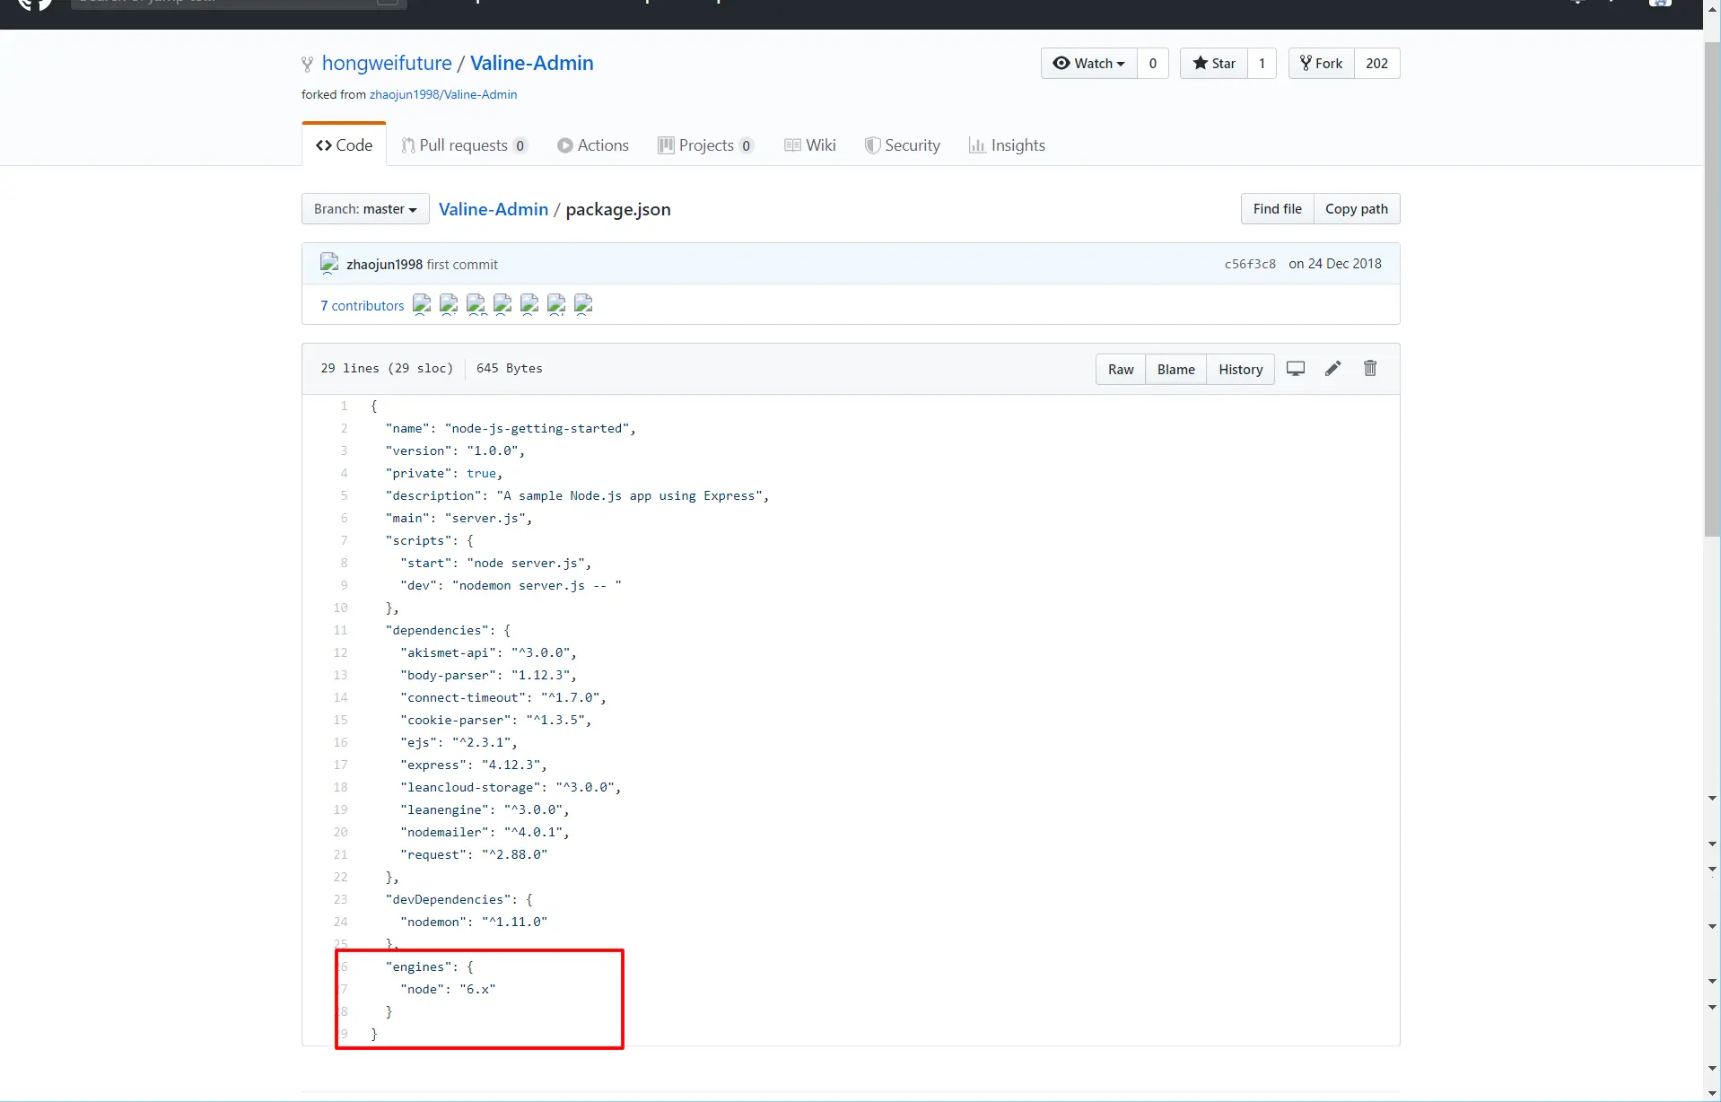1721x1102 pixels.
Task: Click the "645 Bytes" file size text
Action: pyautogui.click(x=510, y=369)
